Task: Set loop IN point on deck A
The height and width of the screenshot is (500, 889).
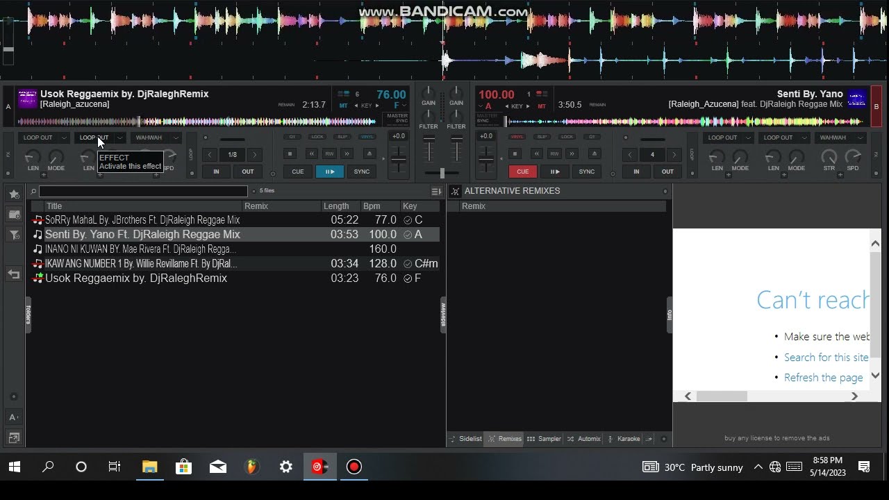Action: point(216,172)
